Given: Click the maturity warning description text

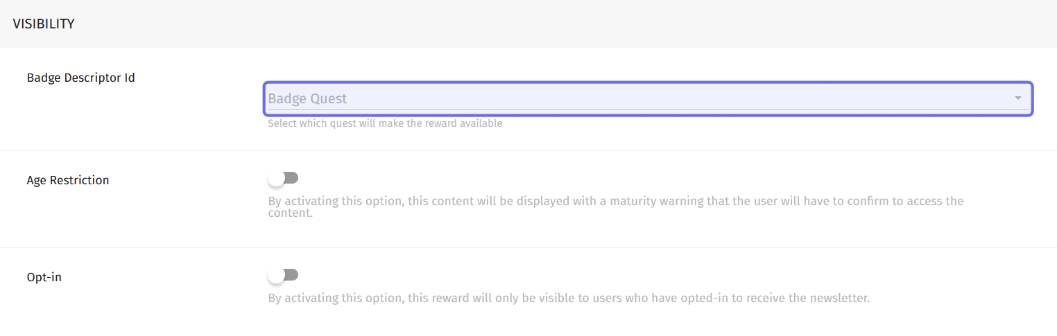Looking at the screenshot, I should coord(615,207).
